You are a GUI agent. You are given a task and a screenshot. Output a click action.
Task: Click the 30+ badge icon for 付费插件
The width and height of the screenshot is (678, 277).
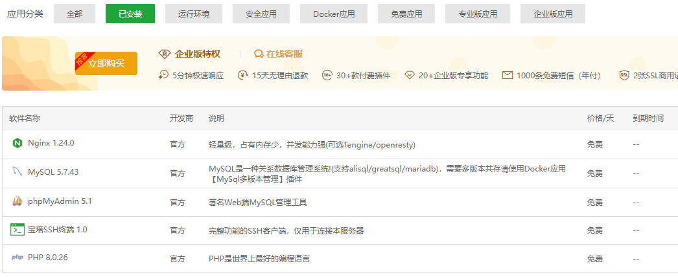pyautogui.click(x=327, y=75)
